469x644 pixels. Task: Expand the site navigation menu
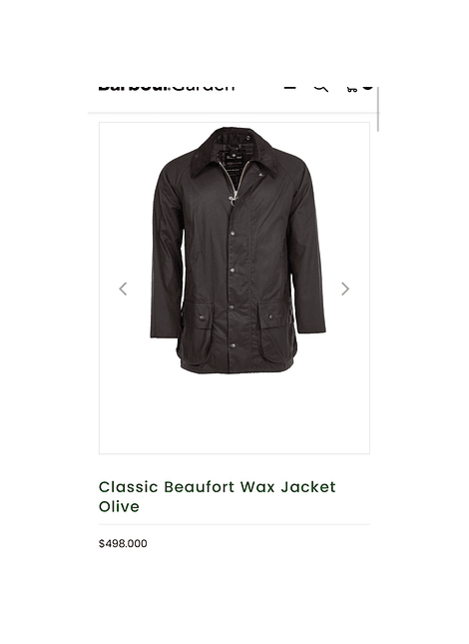click(x=289, y=88)
